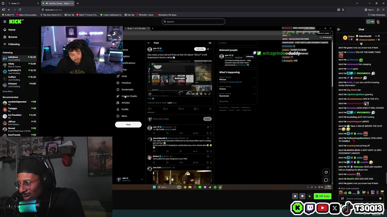Toggle stream notifications bell icon

pyautogui.click(x=295, y=196)
